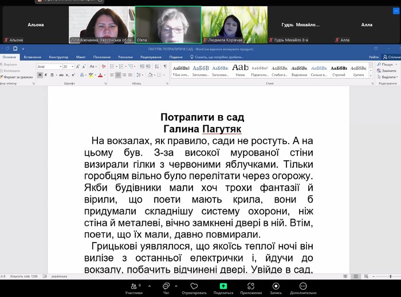
Task: Apply red font color
Action: click(x=100, y=75)
